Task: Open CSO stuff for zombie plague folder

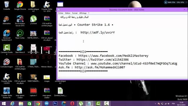Action: pyautogui.click(x=20, y=64)
